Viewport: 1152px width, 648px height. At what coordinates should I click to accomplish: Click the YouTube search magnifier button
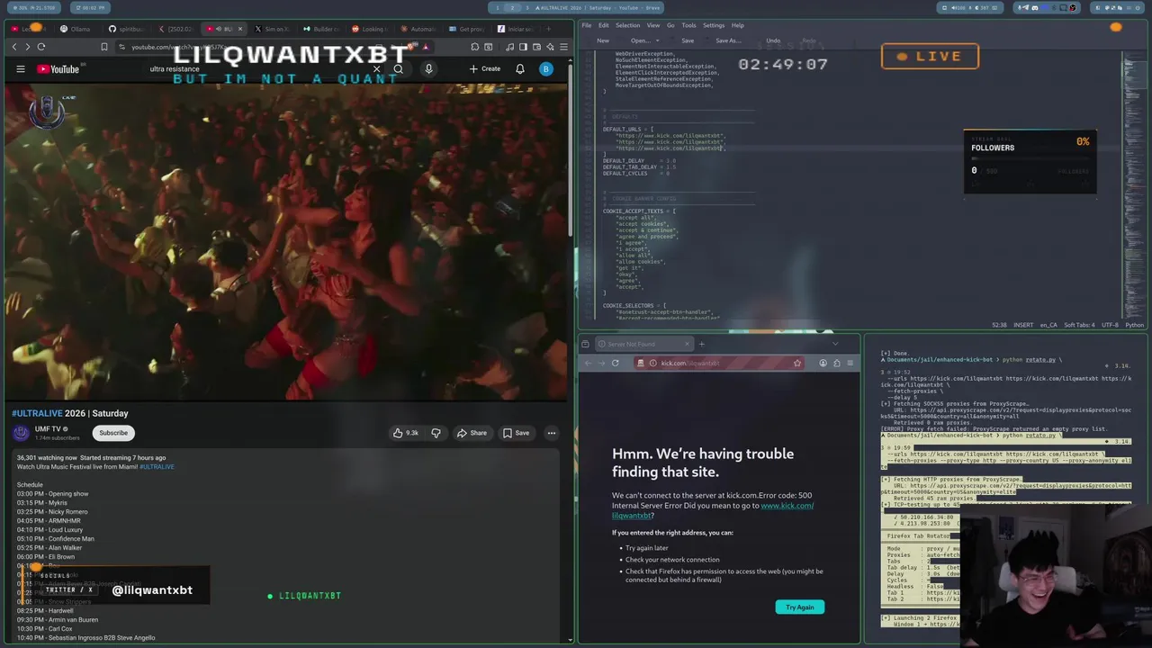398,69
